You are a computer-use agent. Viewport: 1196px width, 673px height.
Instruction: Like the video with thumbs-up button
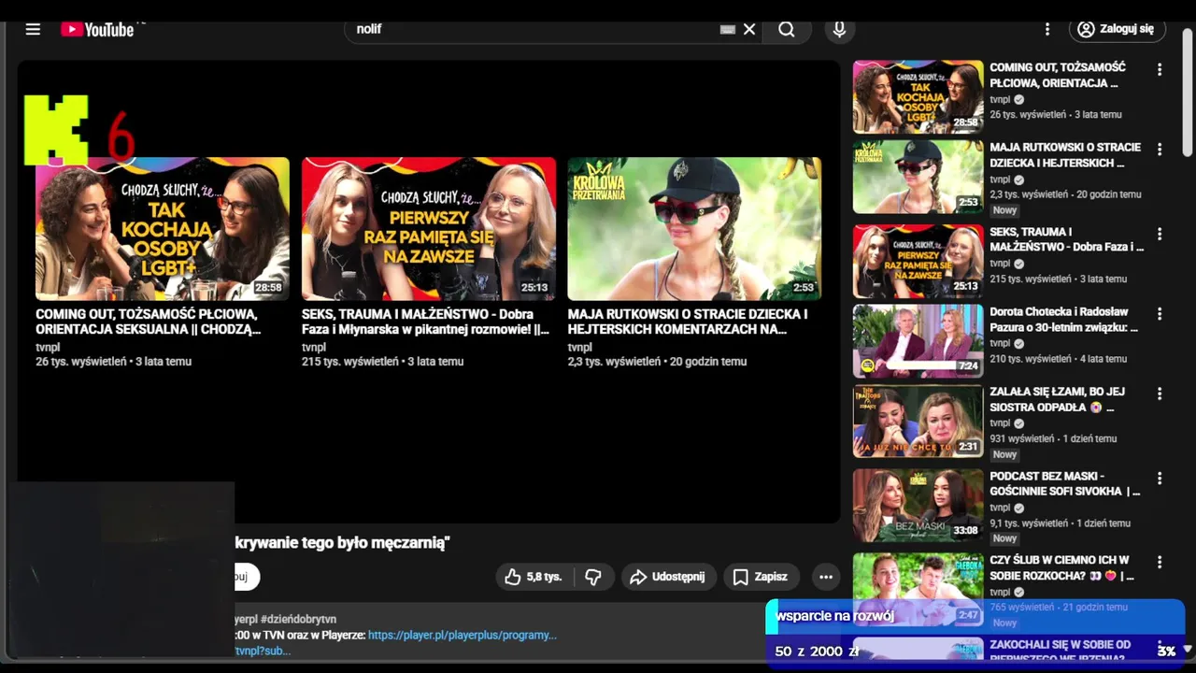click(533, 577)
